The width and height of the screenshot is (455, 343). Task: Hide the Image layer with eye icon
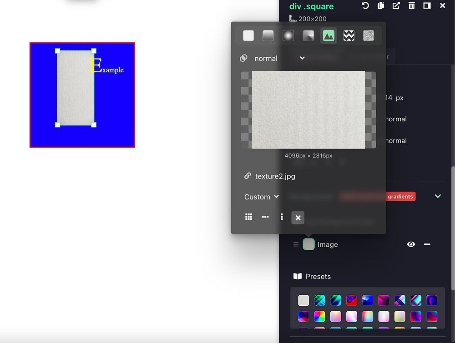tap(411, 244)
